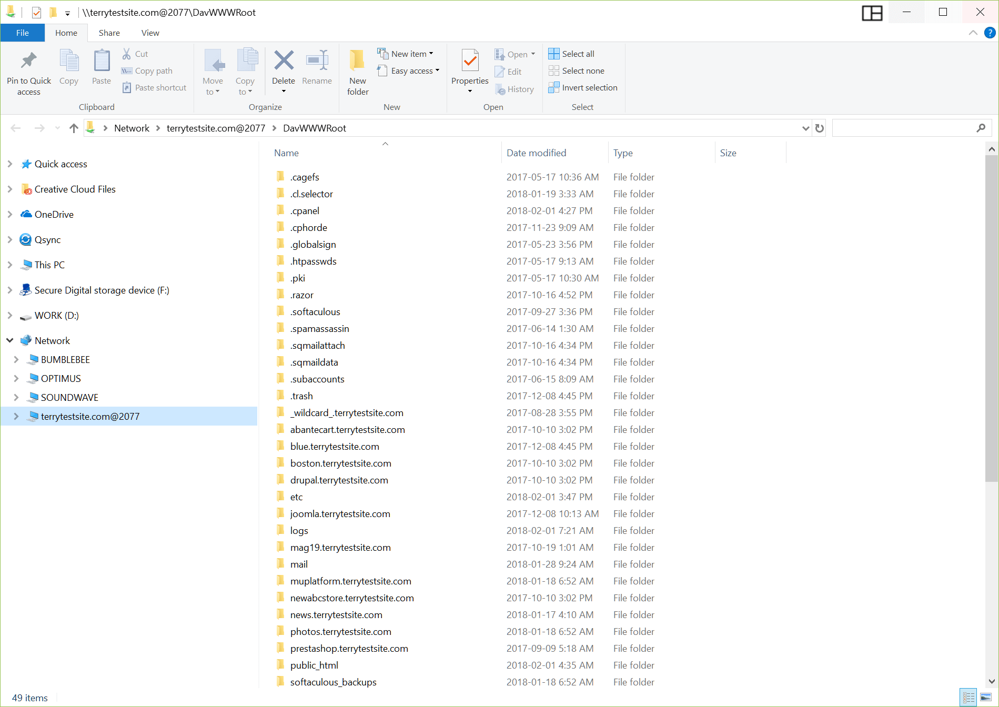This screenshot has height=707, width=999.
Task: Switch to the Share ribbon tab
Action: (x=109, y=33)
